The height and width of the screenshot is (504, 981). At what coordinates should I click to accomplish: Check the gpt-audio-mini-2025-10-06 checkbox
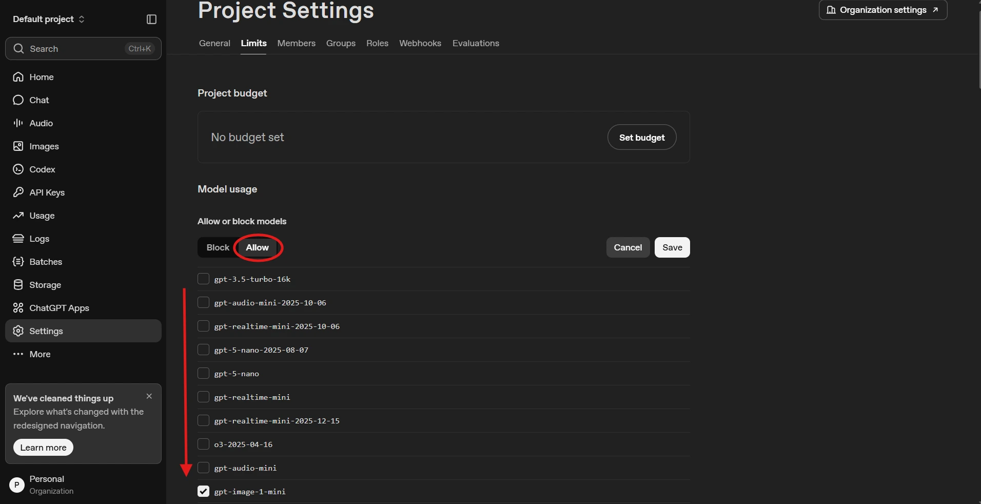point(204,302)
